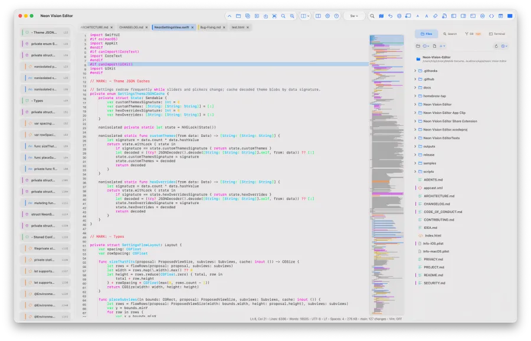
Task: Close the NeonSettingsView.swift tab
Action: click(x=192, y=27)
